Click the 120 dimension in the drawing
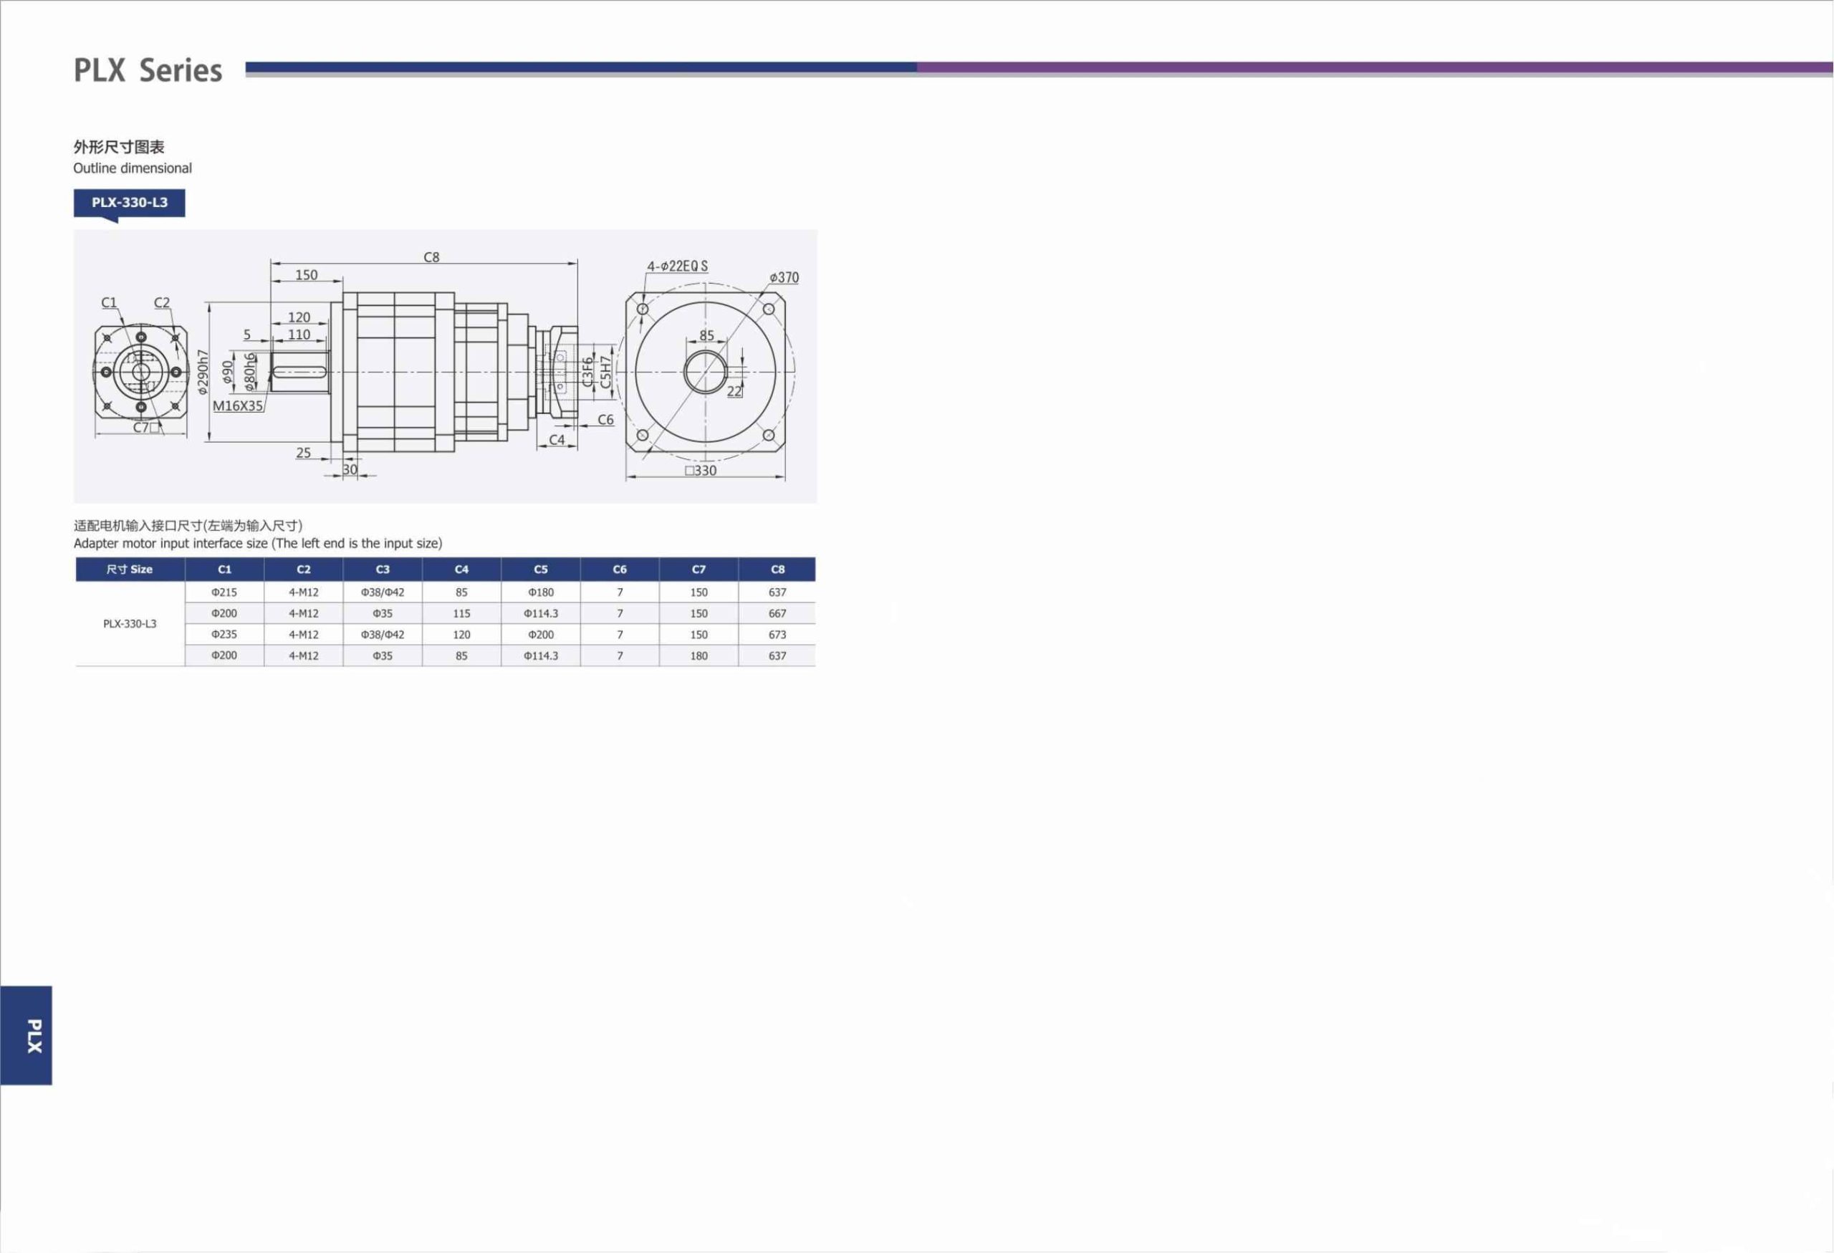 [x=299, y=317]
